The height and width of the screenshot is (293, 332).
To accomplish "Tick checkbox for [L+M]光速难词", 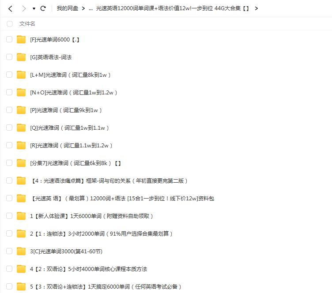I will (x=9, y=75).
